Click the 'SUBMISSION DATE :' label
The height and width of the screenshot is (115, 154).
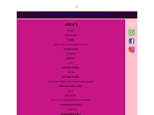71,105
